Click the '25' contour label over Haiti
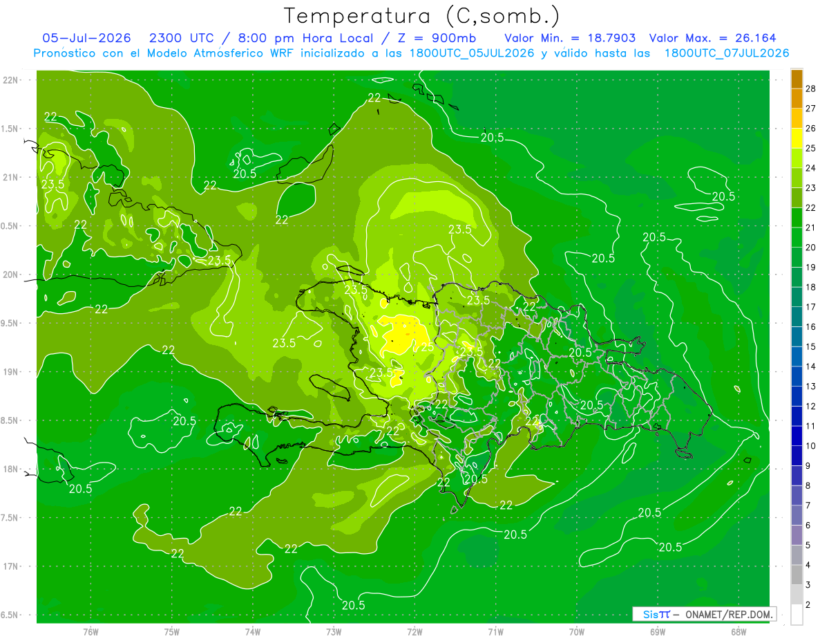This screenshot has height=641, width=829. coord(428,347)
